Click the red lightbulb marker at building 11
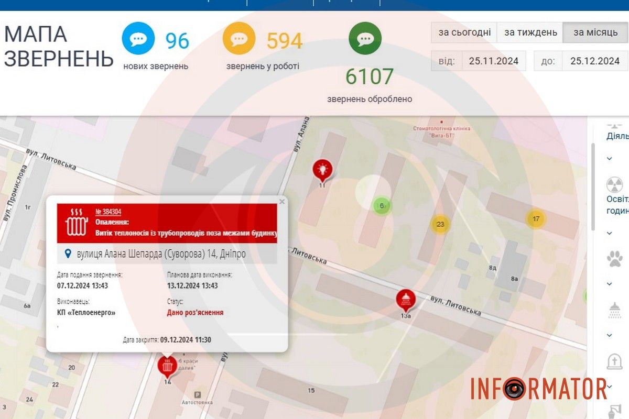Image resolution: width=629 pixels, height=419 pixels. coord(322,170)
